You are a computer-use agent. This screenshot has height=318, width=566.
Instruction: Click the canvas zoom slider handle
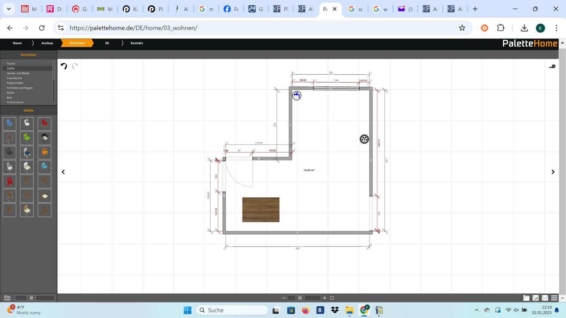point(300,298)
